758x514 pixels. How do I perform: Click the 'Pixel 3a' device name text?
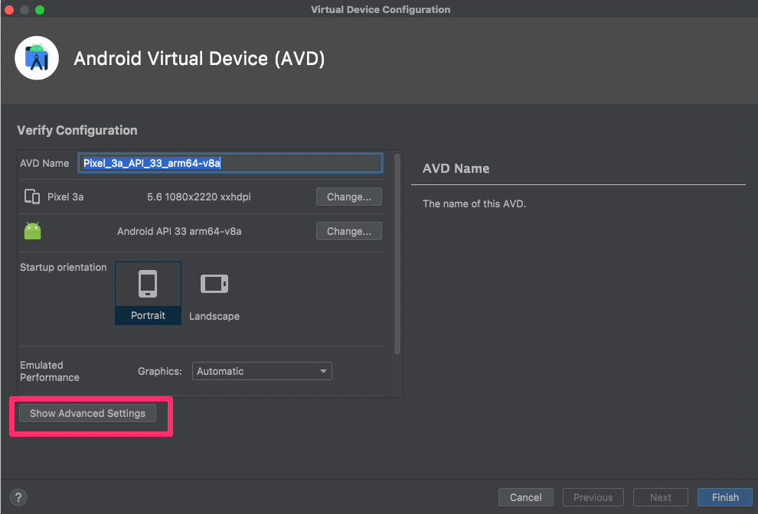pos(65,197)
